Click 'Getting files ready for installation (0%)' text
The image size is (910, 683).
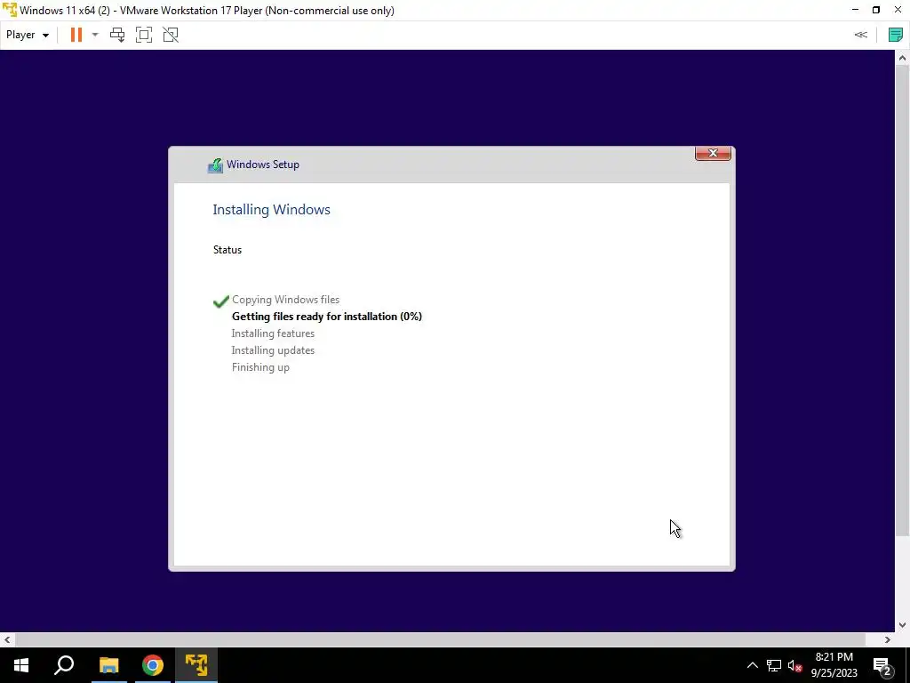(327, 317)
